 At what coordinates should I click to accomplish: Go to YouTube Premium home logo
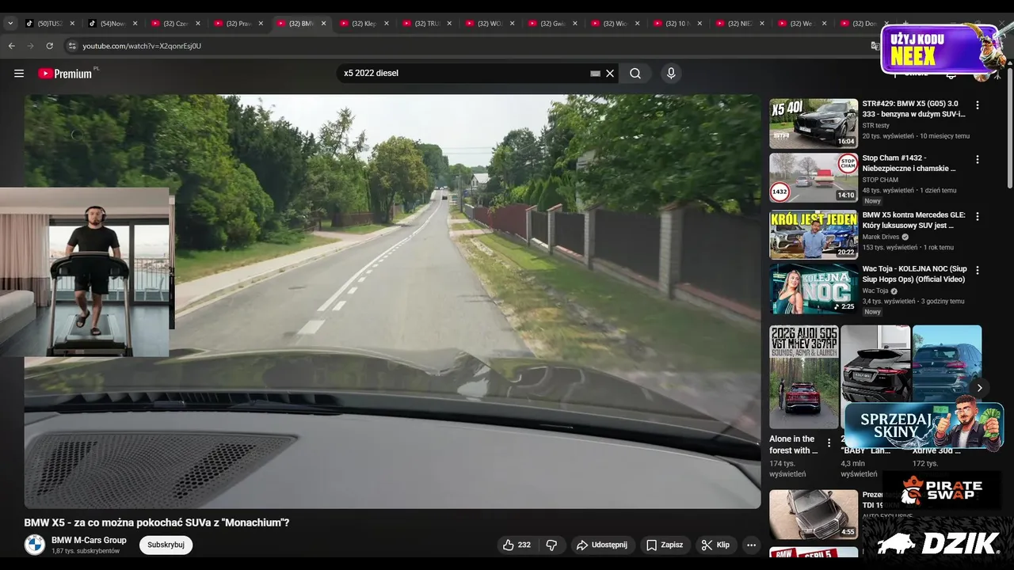coord(65,74)
